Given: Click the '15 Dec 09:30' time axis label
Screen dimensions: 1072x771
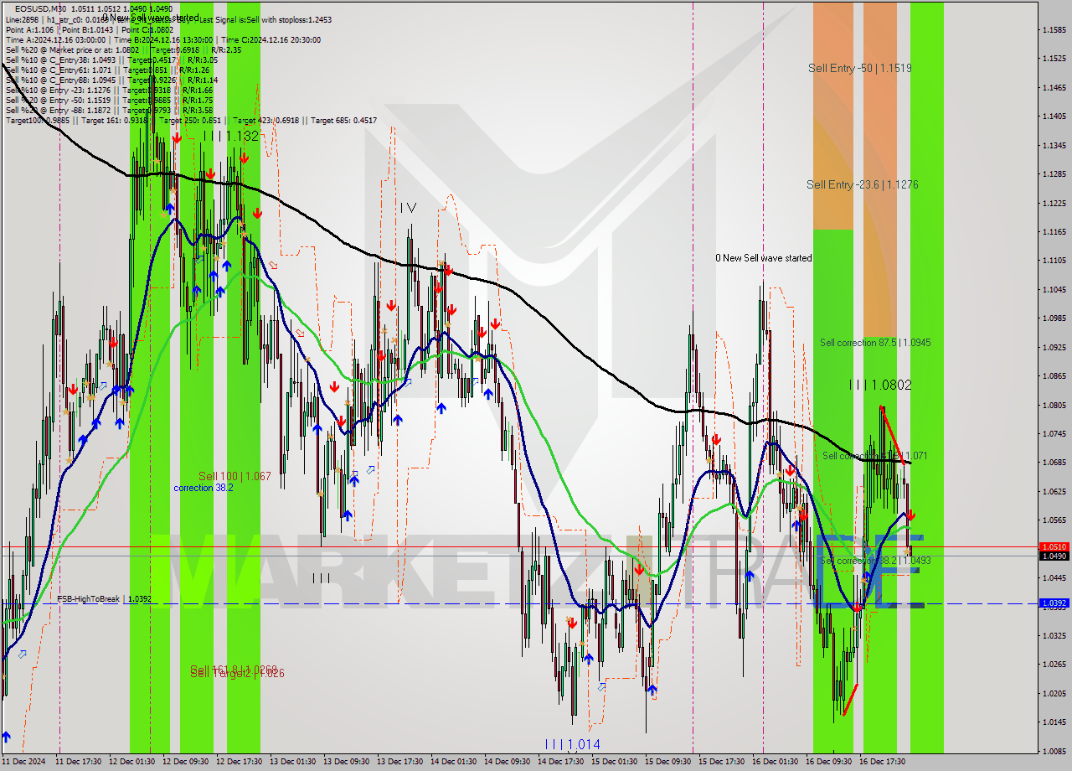Looking at the screenshot, I should (x=667, y=762).
